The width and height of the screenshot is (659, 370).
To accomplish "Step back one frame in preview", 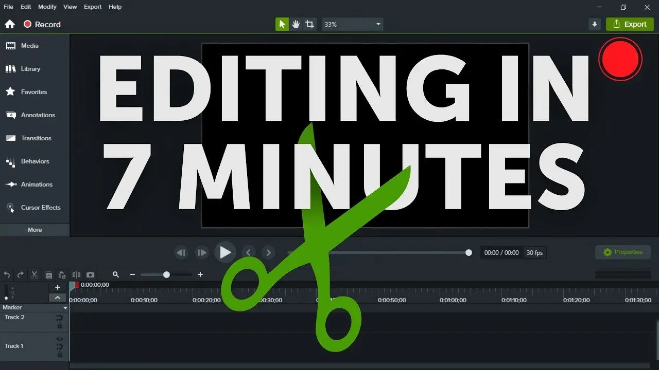I will (181, 252).
